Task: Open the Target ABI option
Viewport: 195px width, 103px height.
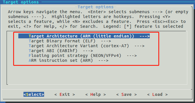Action: [x=61, y=51]
